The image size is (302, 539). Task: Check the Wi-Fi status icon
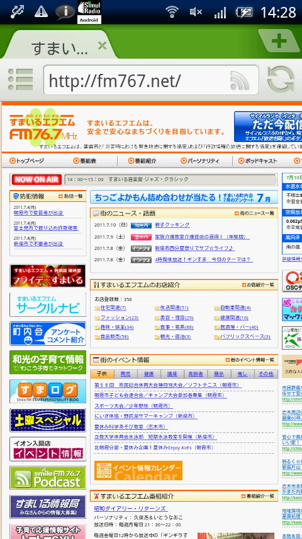[x=171, y=12]
